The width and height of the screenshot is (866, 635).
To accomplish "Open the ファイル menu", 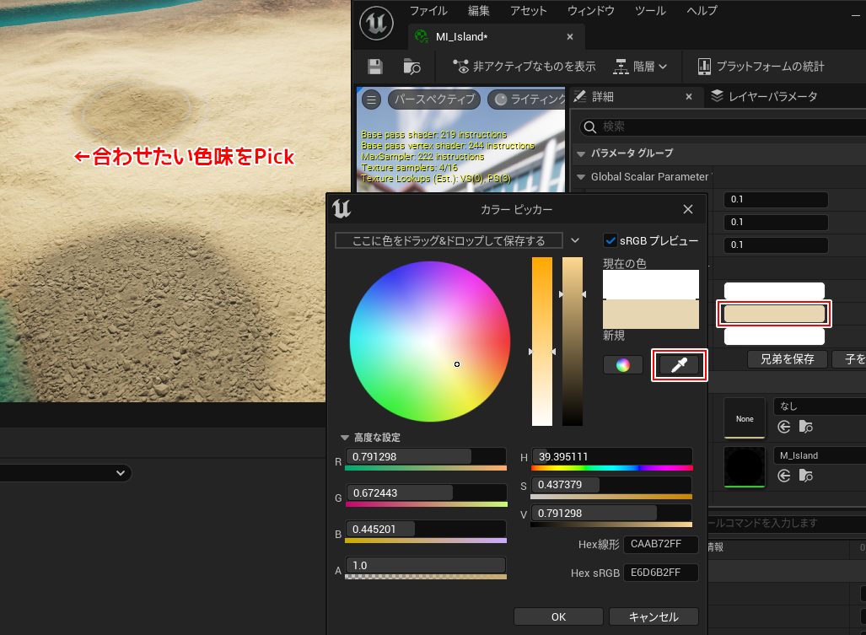I will coord(428,11).
